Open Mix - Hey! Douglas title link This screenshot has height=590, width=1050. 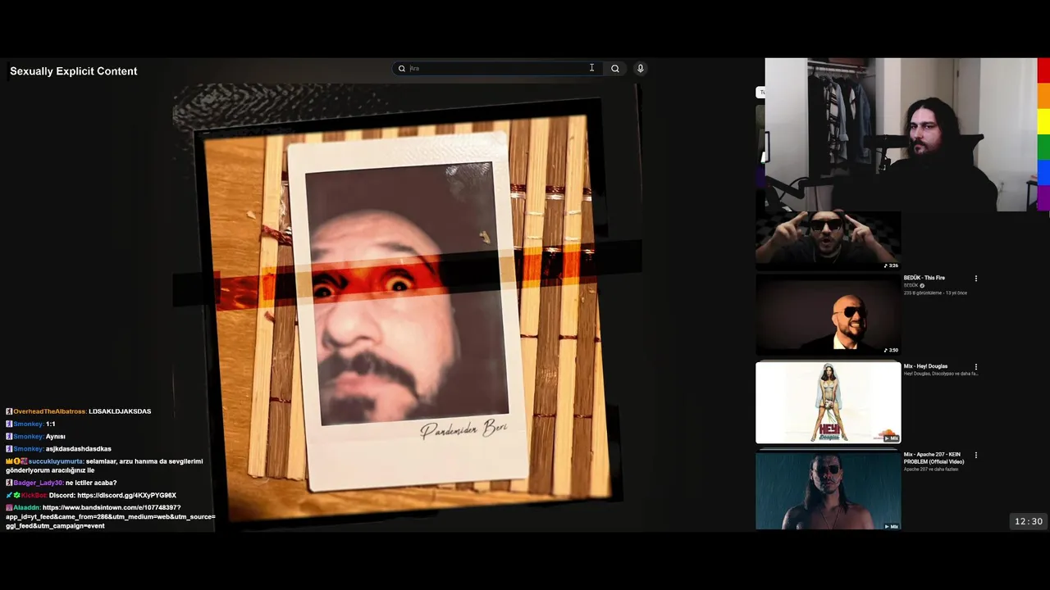click(925, 366)
